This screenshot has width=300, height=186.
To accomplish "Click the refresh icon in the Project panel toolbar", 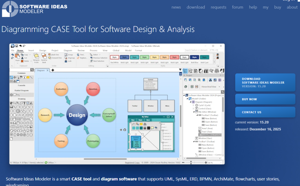I will [186, 87].
